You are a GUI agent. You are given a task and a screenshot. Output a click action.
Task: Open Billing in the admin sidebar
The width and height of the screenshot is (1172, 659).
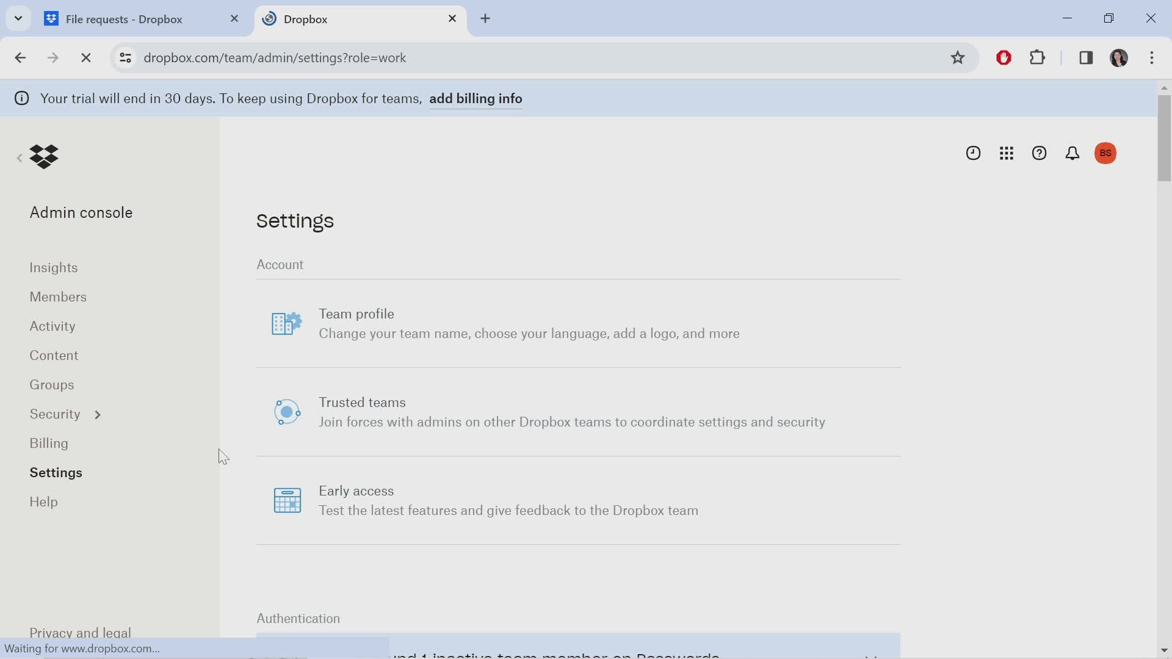click(x=49, y=444)
